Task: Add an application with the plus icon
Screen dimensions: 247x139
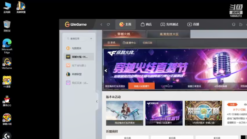Action: tap(91, 39)
